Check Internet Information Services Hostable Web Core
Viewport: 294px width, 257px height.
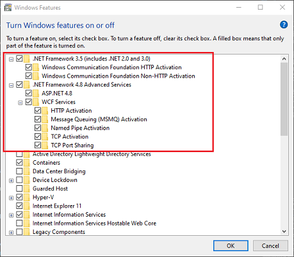[x=19, y=223]
